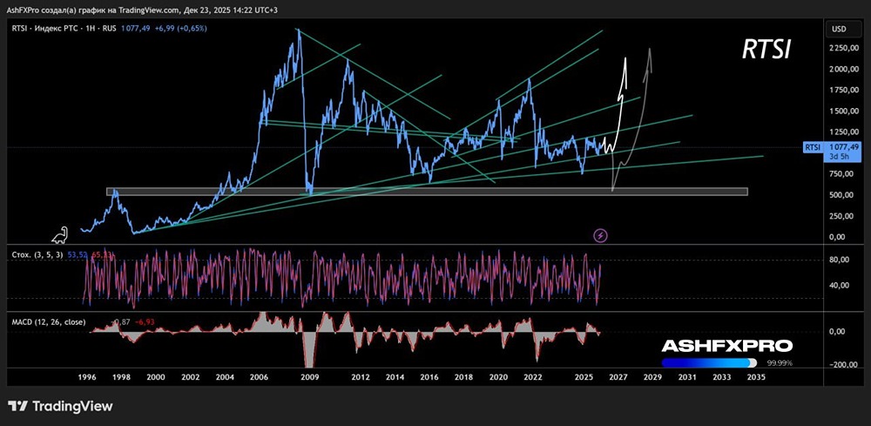Viewport: 871px width, 426px height.
Task: Click the purple lightning bolt event icon
Action: click(601, 235)
